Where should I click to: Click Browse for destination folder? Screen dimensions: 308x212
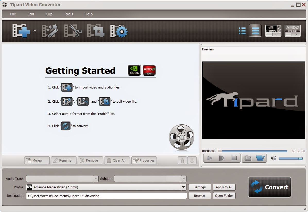(x=200, y=196)
